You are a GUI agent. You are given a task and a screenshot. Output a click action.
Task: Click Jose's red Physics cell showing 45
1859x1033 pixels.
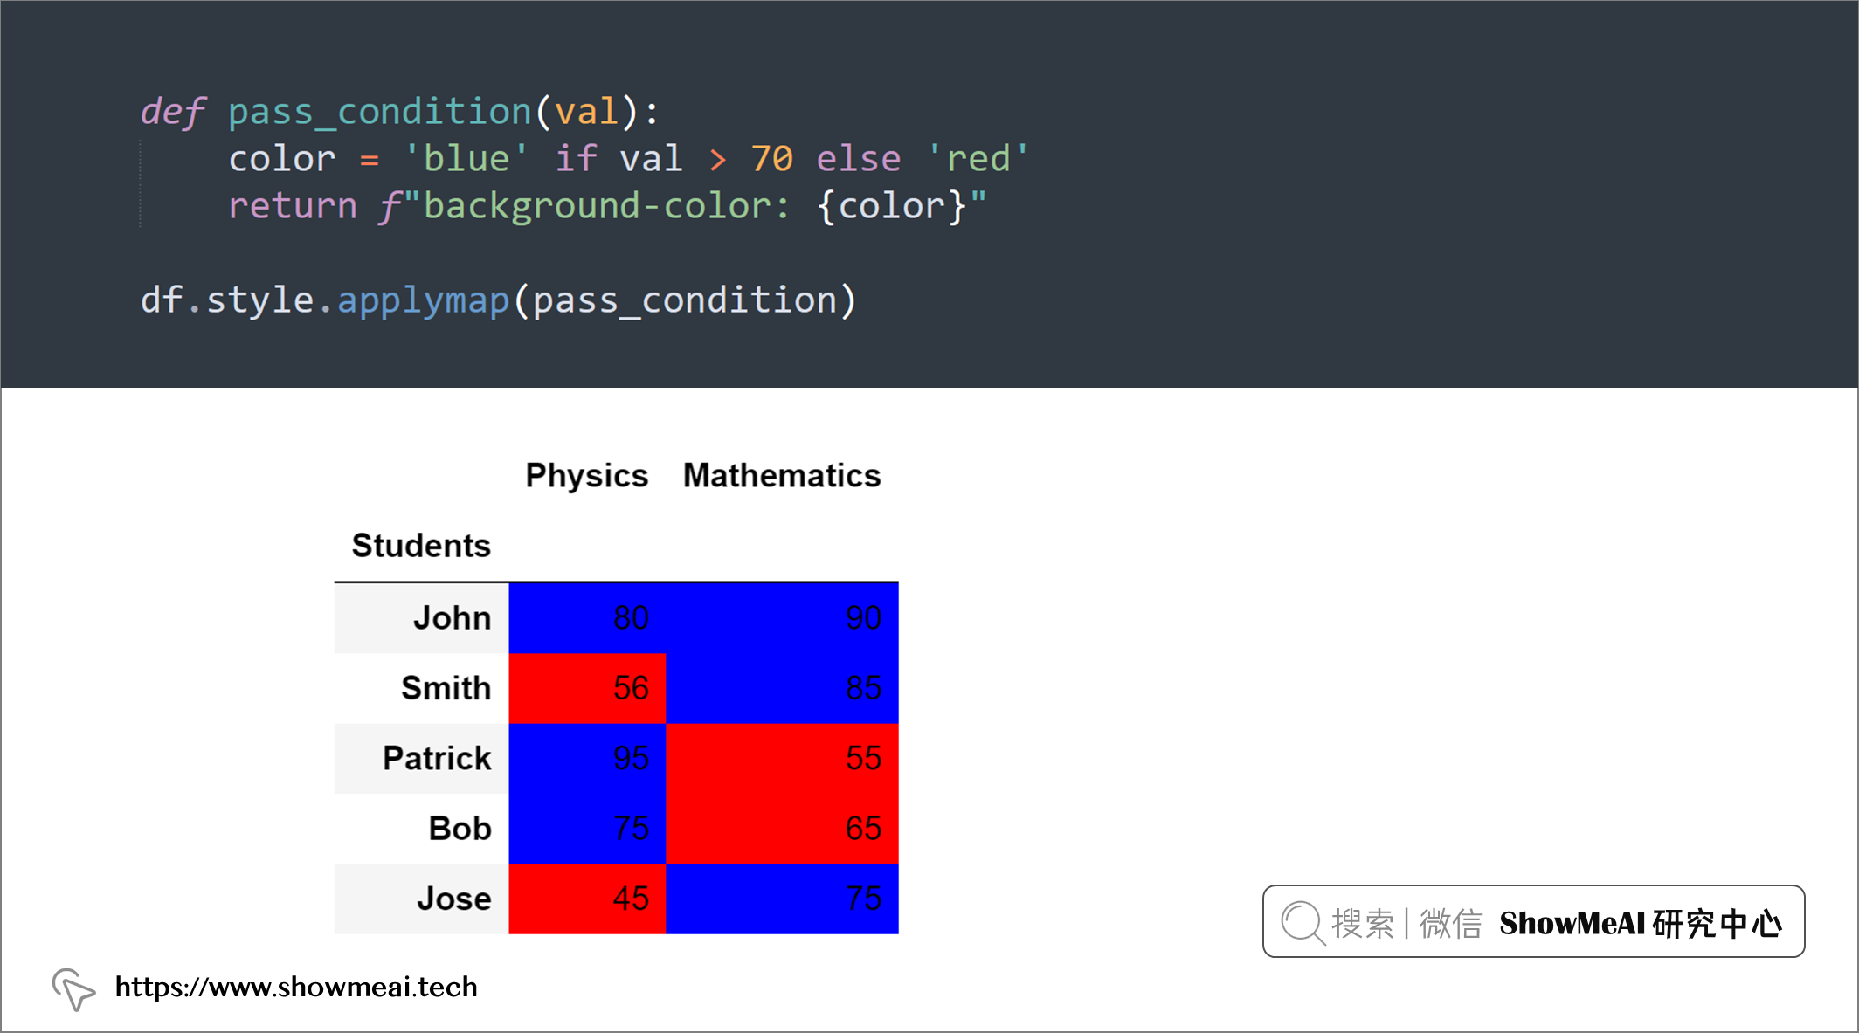coord(587,899)
